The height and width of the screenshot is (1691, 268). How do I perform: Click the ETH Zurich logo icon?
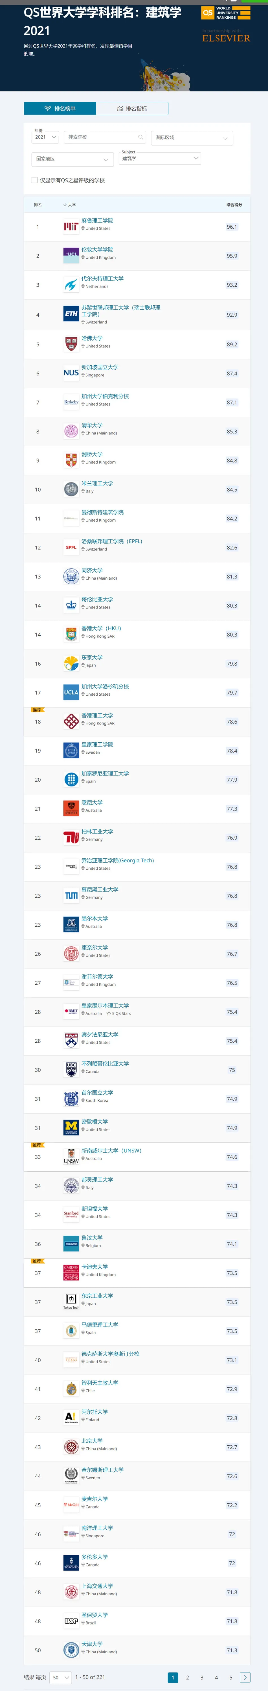pyautogui.click(x=71, y=314)
